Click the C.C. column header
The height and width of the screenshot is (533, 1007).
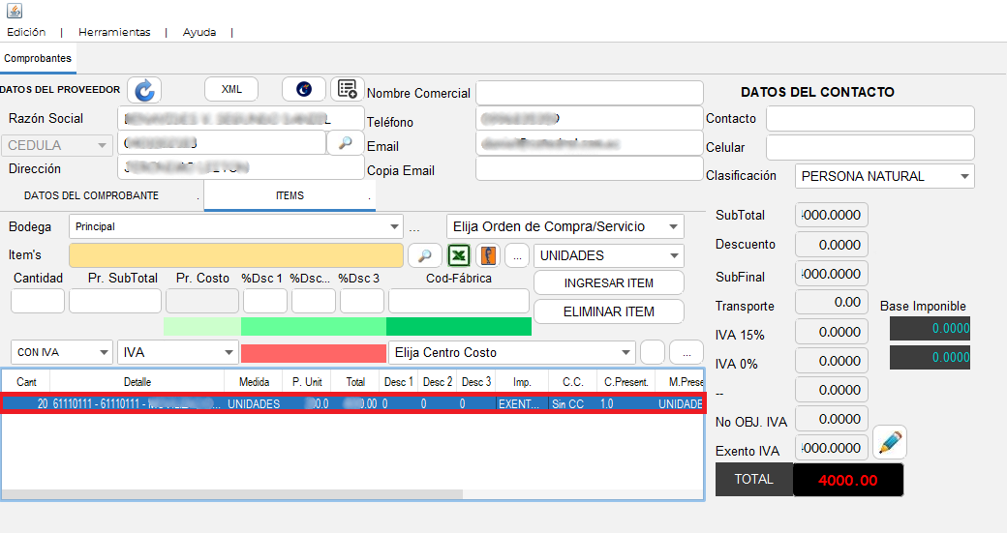[572, 382]
